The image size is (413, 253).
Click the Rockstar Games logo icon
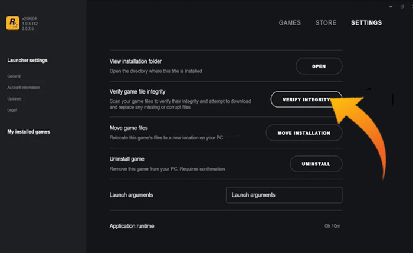[12, 23]
